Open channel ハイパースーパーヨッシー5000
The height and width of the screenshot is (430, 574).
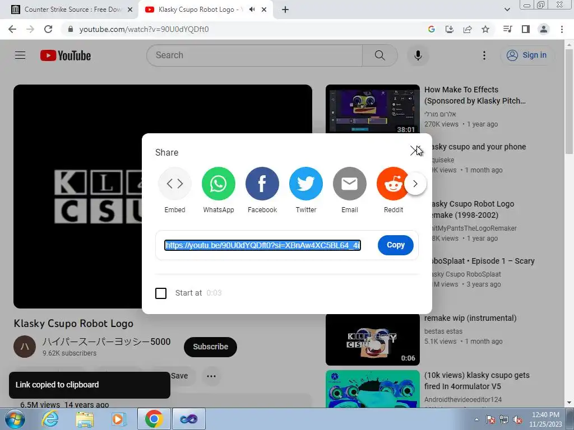pyautogui.click(x=107, y=342)
